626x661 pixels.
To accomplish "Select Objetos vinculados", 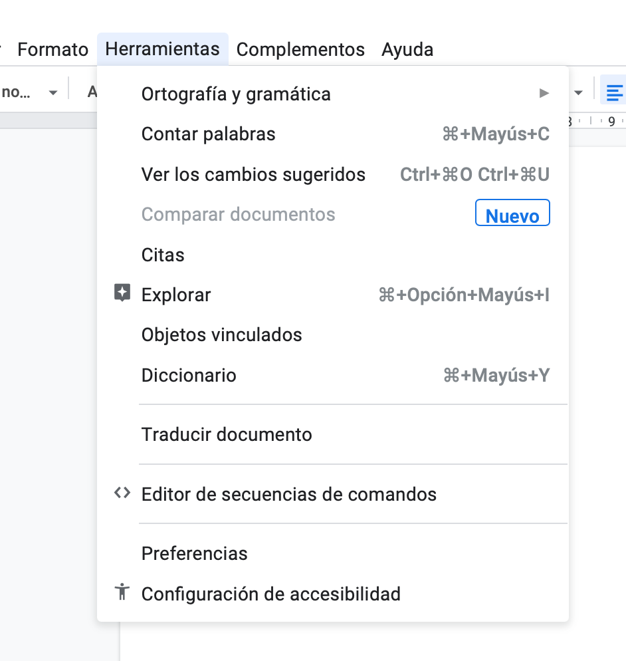I will 221,334.
